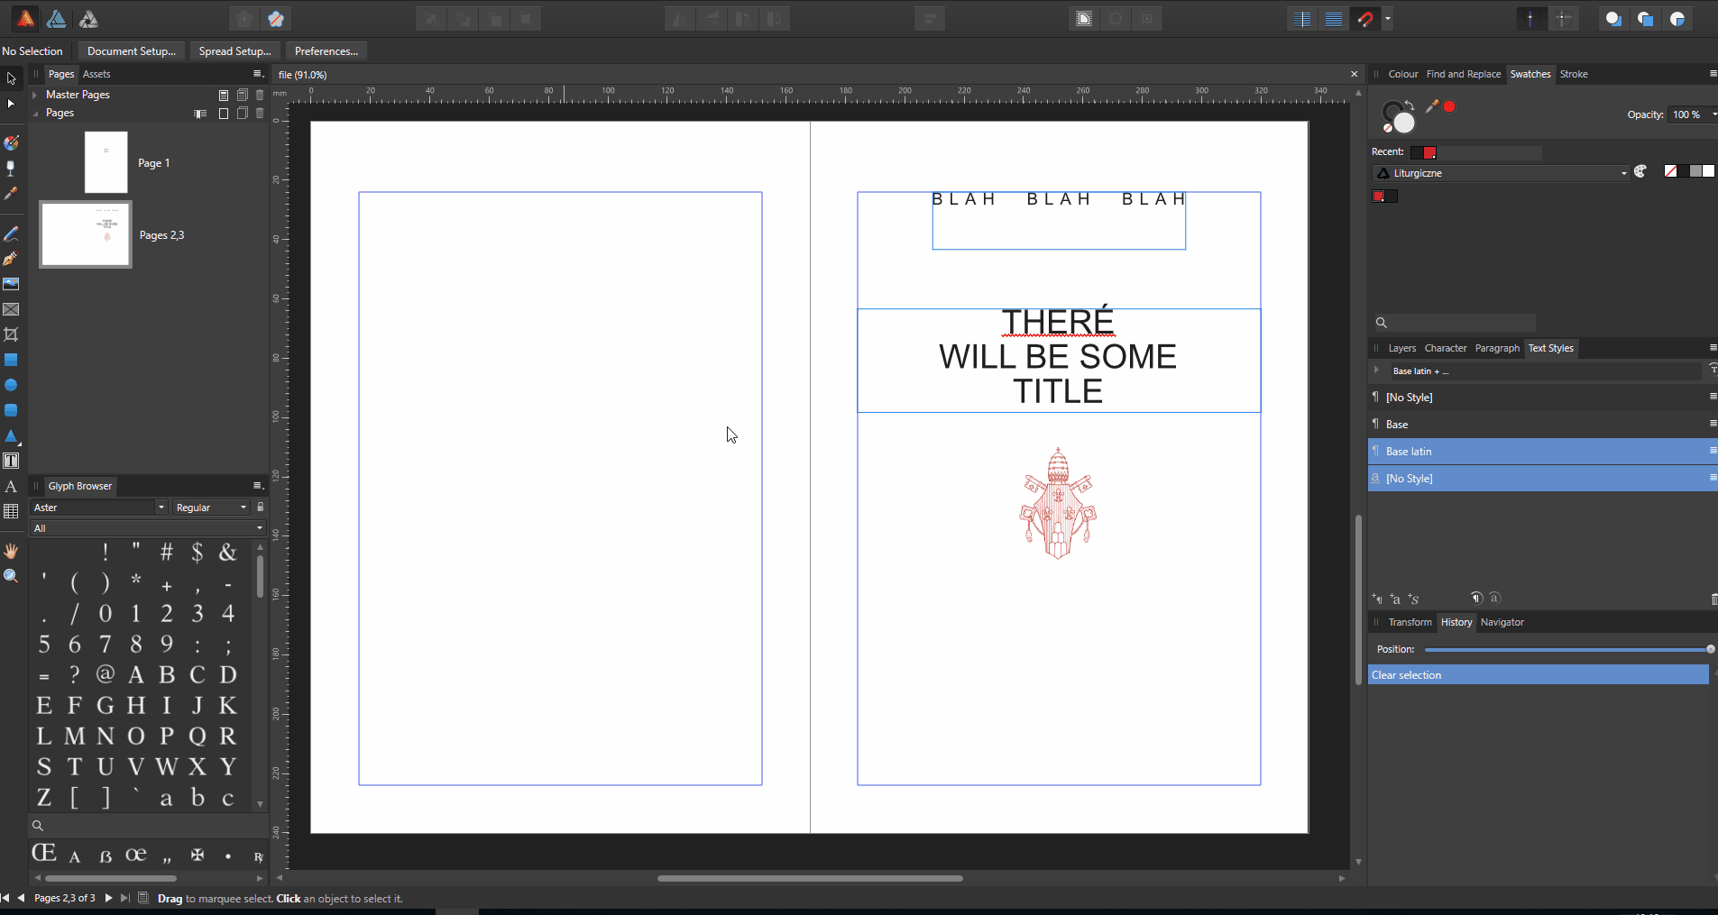Toggle text flow columns view
The width and height of the screenshot is (1718, 915).
click(x=1302, y=19)
